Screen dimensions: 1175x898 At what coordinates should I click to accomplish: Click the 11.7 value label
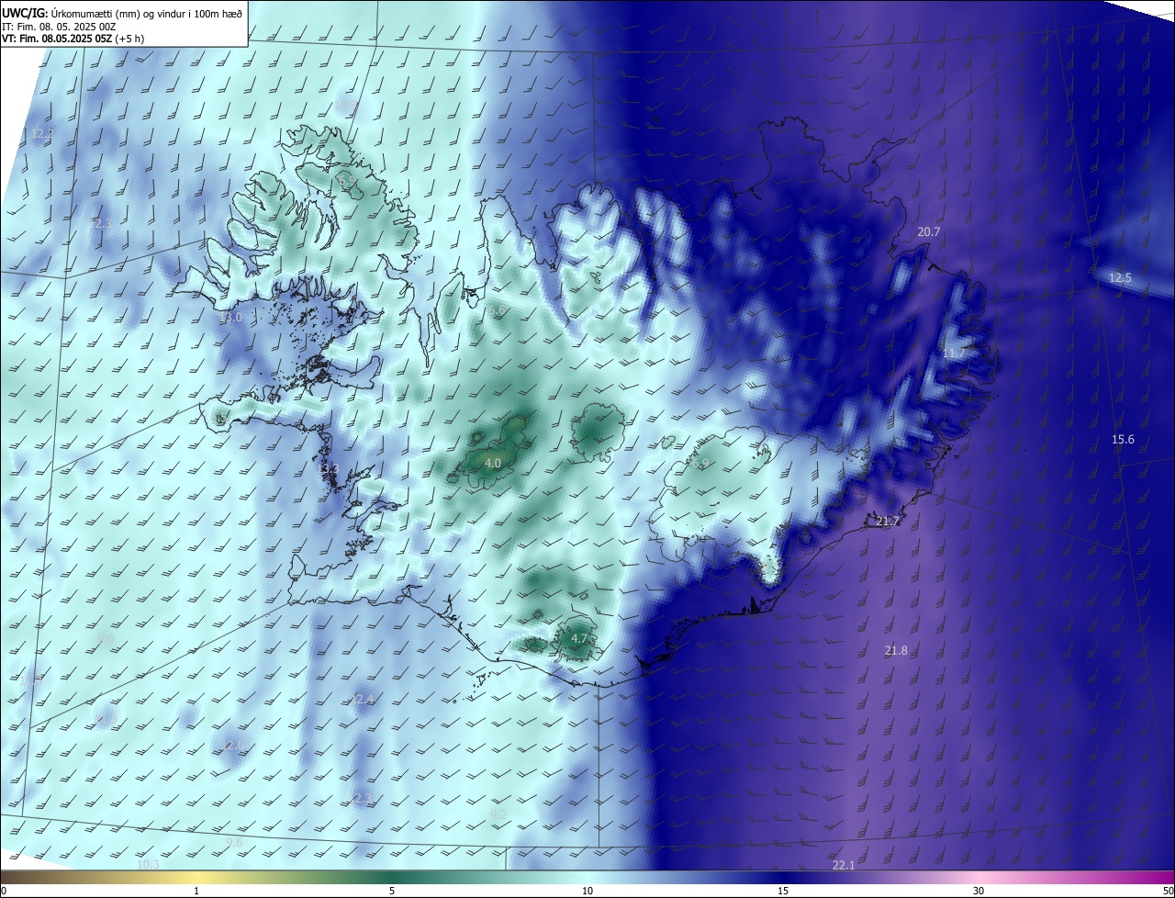[954, 354]
